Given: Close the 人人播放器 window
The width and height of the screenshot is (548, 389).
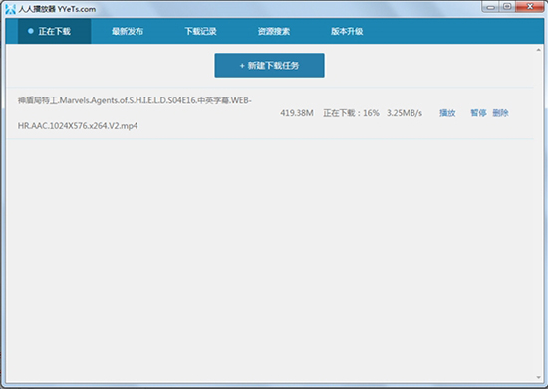Looking at the screenshot, I should click(x=529, y=7).
